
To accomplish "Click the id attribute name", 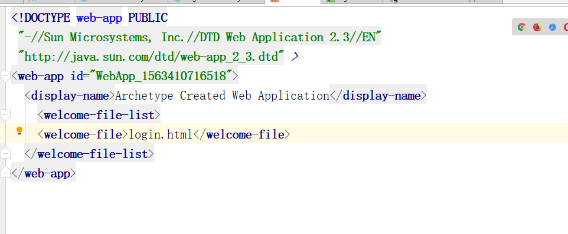I will tap(77, 76).
